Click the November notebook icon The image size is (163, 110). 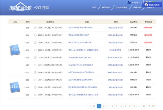coord(15,87)
